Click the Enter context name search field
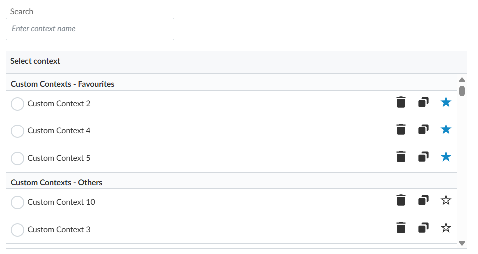478x254 pixels. [90, 29]
